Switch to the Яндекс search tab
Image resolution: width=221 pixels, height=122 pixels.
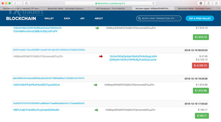[22, 9]
